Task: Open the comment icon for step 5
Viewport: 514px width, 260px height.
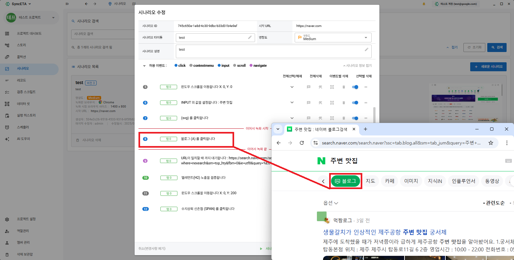Action: pyautogui.click(x=309, y=87)
